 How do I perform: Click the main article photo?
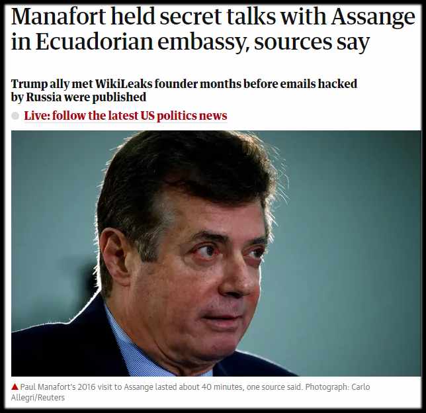click(216, 253)
